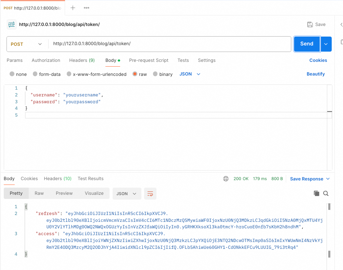Click the Save floppy disk icon

310,25
